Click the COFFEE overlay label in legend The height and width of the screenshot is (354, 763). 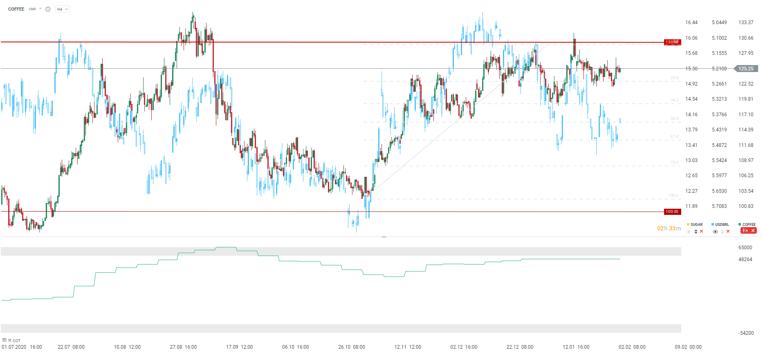coord(749,225)
